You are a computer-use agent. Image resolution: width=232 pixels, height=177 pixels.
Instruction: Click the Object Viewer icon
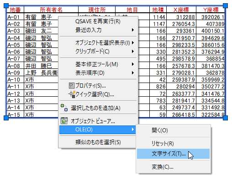tap(64, 120)
